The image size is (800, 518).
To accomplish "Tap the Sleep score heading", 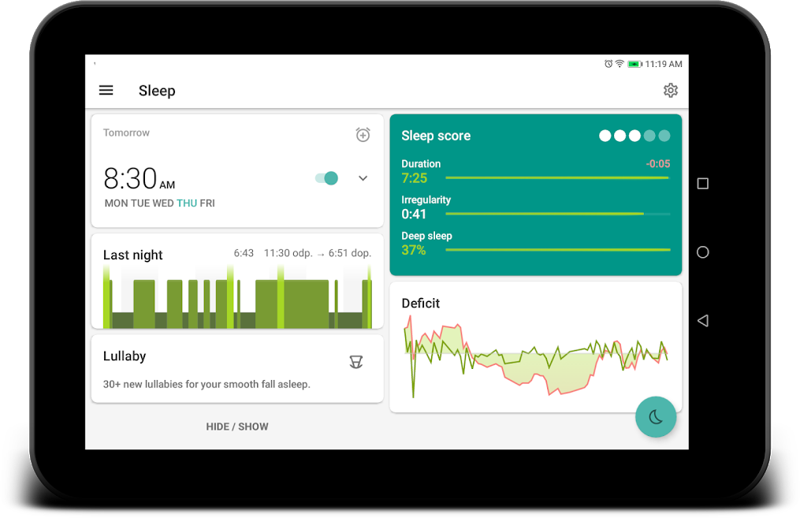I will (x=436, y=136).
